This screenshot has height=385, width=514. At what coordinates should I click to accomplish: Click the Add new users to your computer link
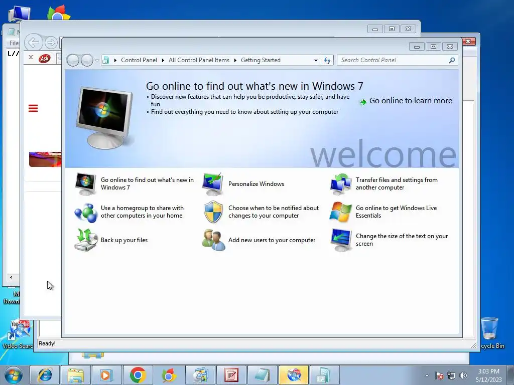pyautogui.click(x=272, y=240)
